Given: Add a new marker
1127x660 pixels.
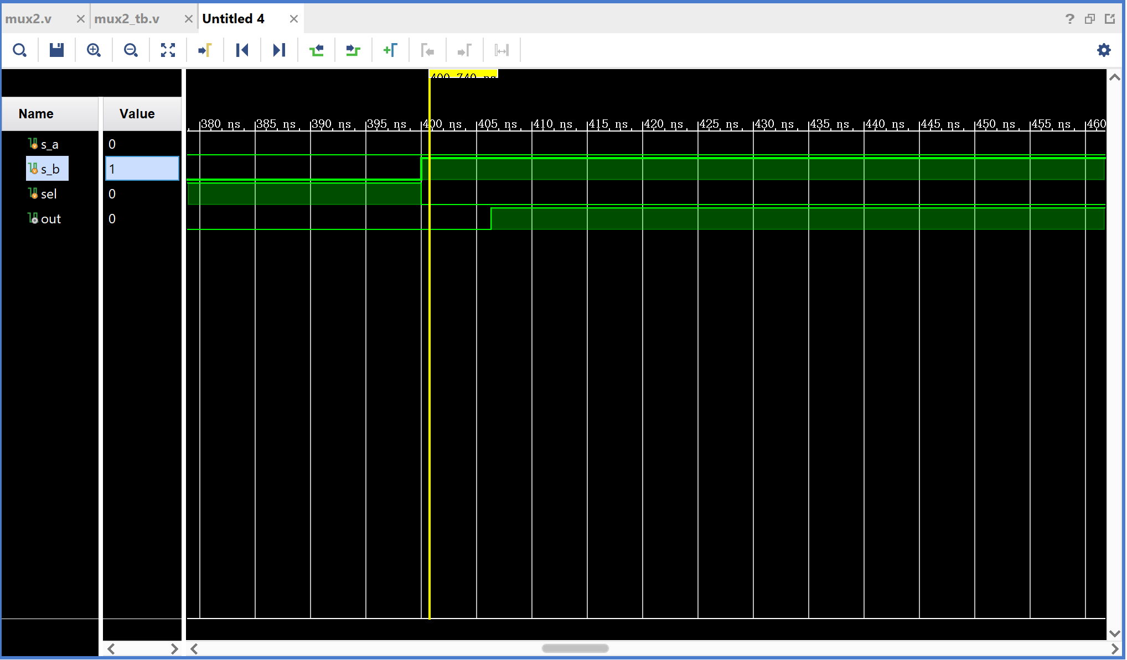Looking at the screenshot, I should tap(390, 50).
